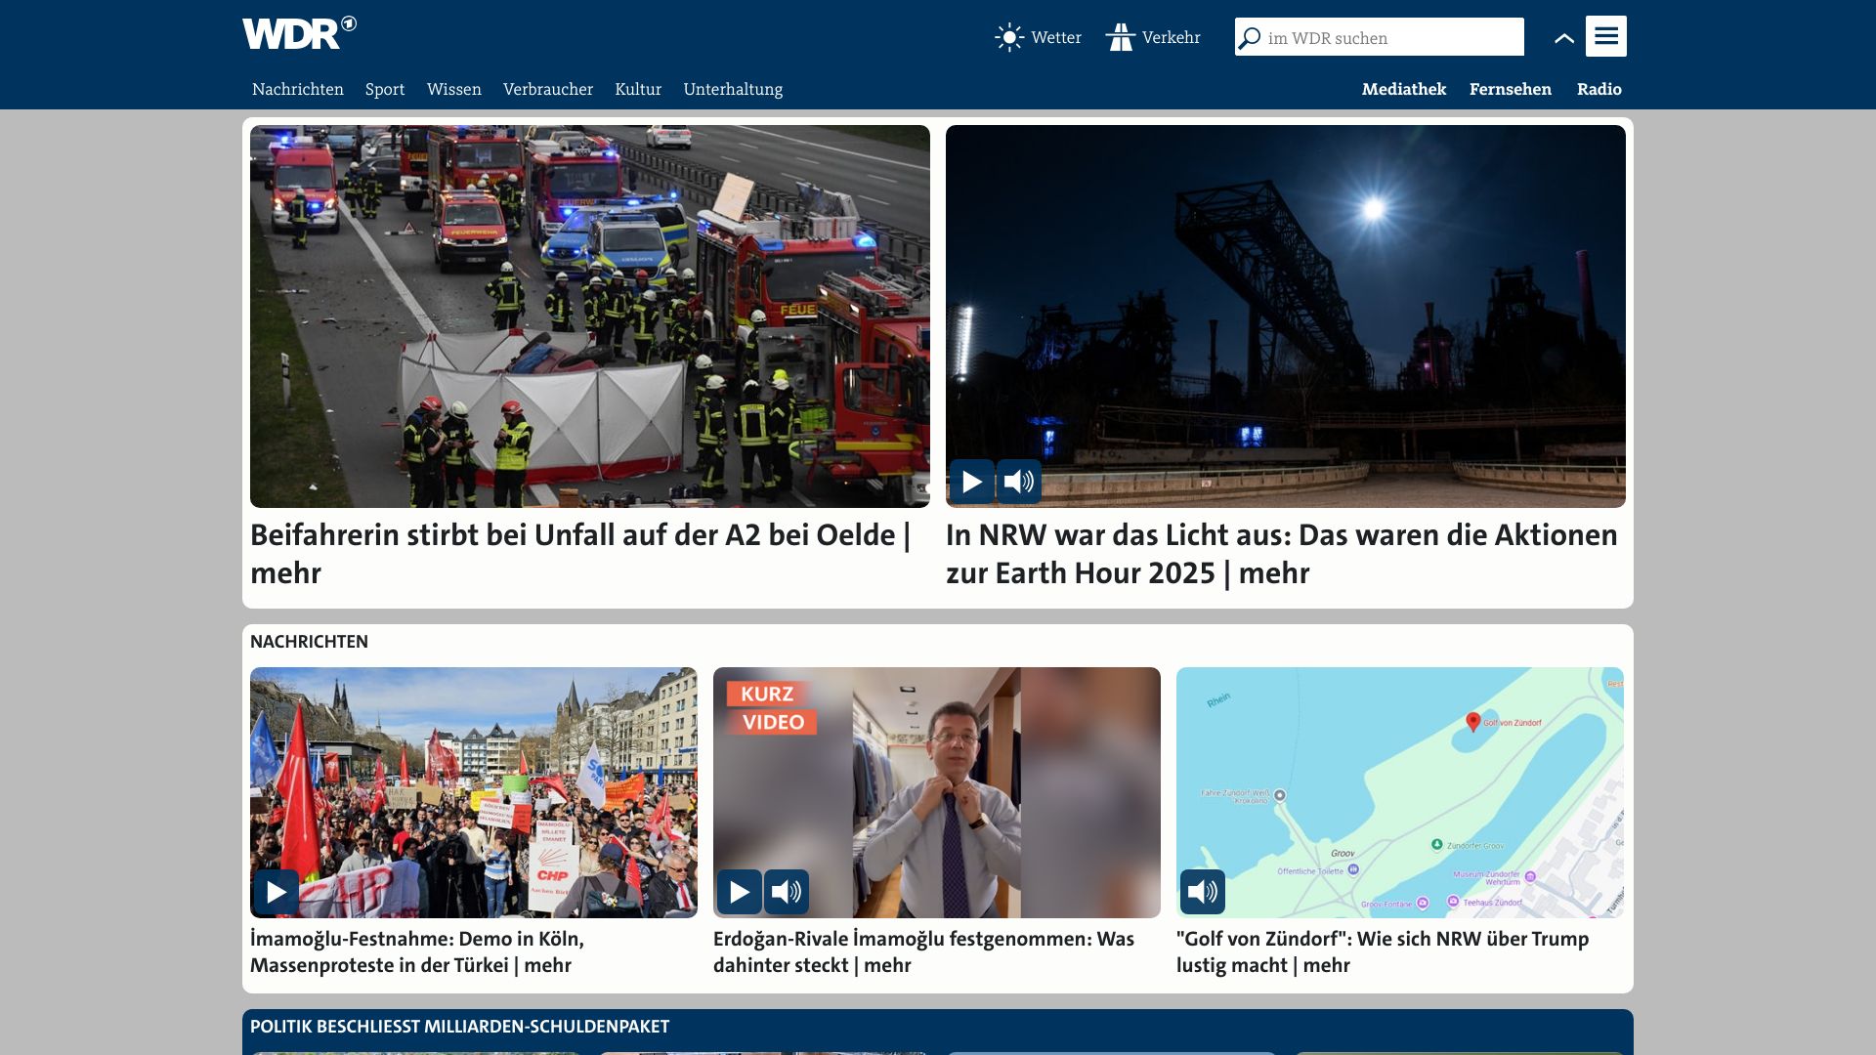Open the A2 Oelde accident photo
The width and height of the screenshot is (1876, 1055).
pyautogui.click(x=589, y=316)
